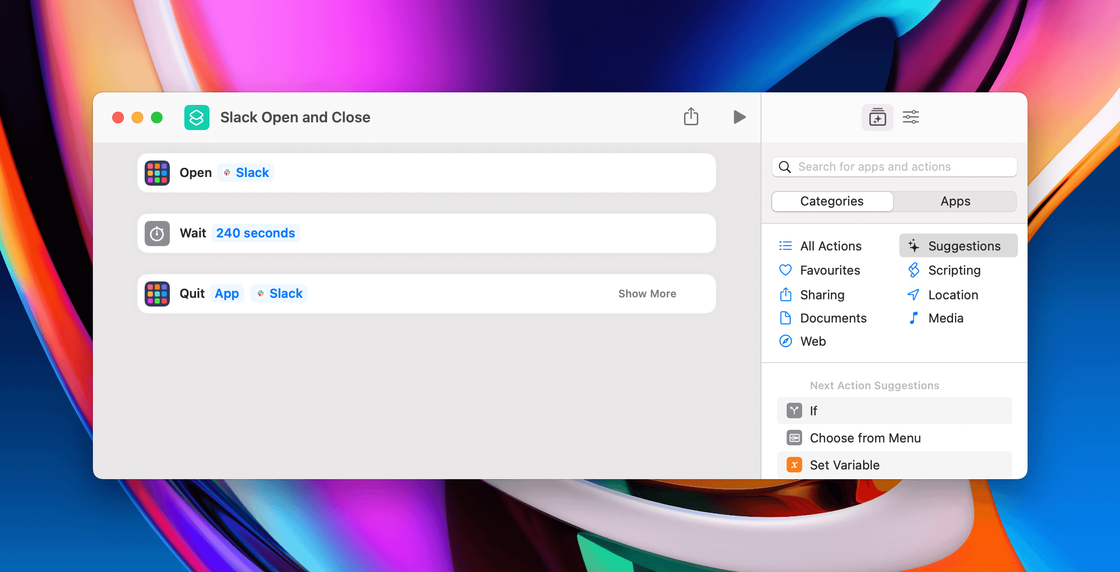Run the shortcut with play button
This screenshot has width=1120, height=572.
coord(739,117)
